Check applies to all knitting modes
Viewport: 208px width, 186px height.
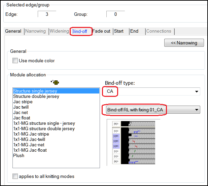15,176
